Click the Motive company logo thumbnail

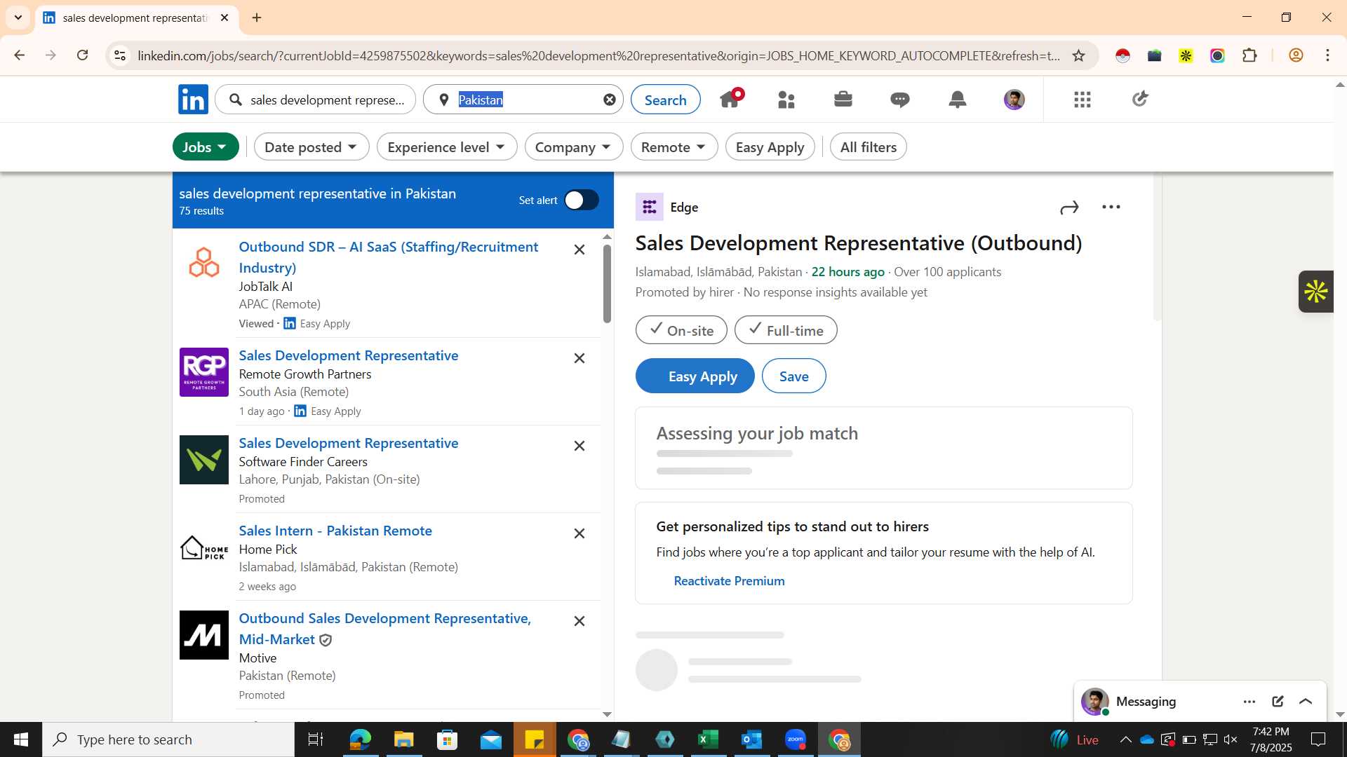click(x=204, y=635)
